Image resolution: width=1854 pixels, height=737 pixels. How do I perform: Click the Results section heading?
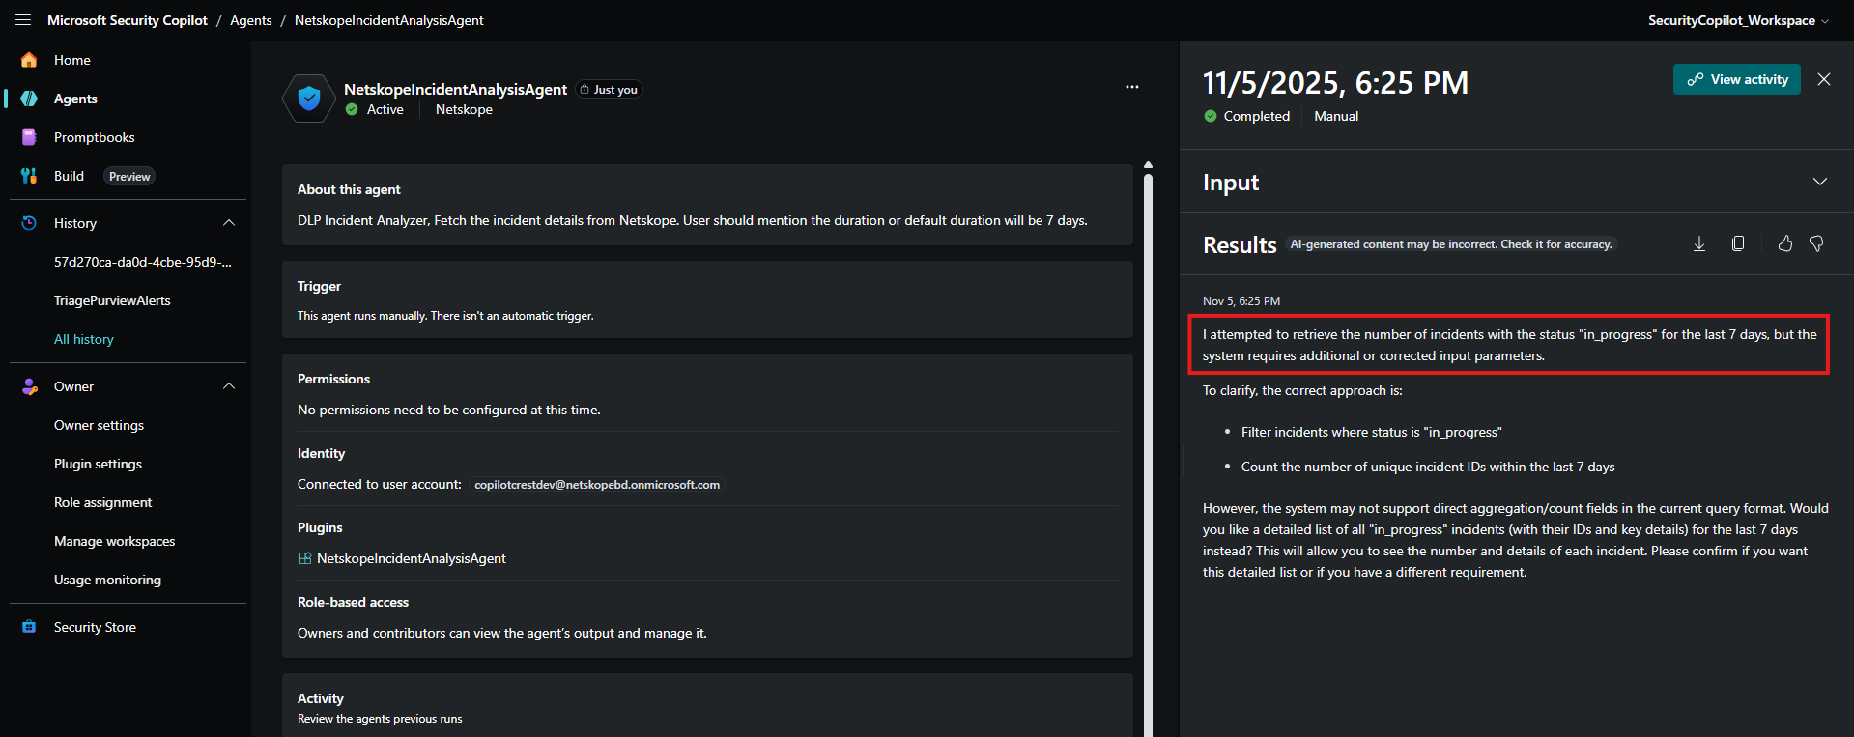(1240, 244)
